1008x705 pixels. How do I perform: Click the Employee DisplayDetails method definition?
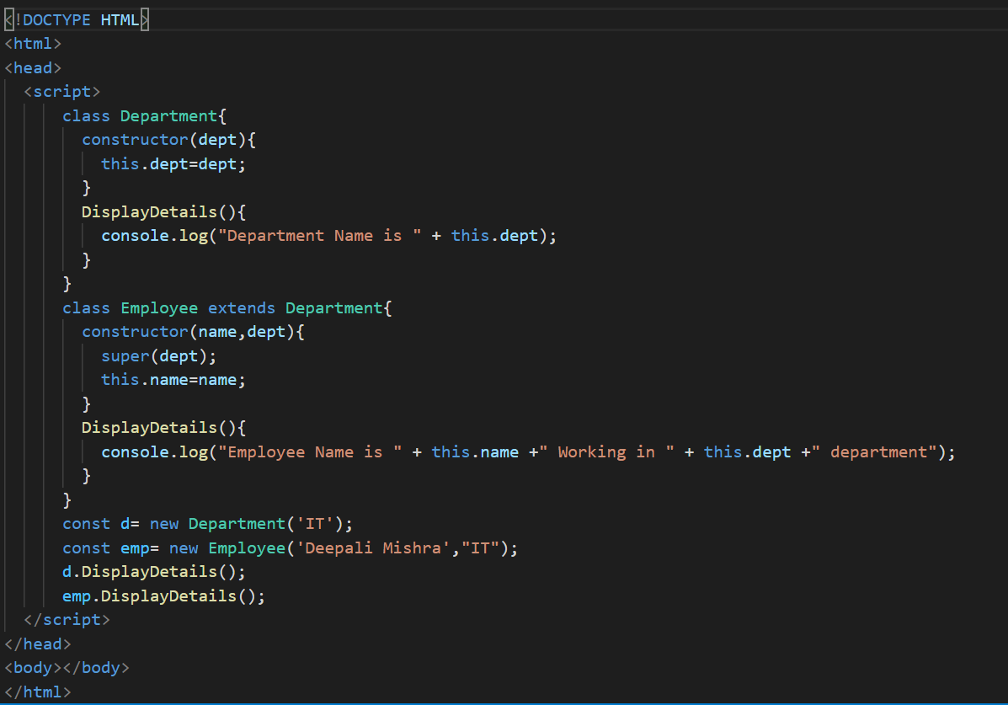[x=147, y=427]
